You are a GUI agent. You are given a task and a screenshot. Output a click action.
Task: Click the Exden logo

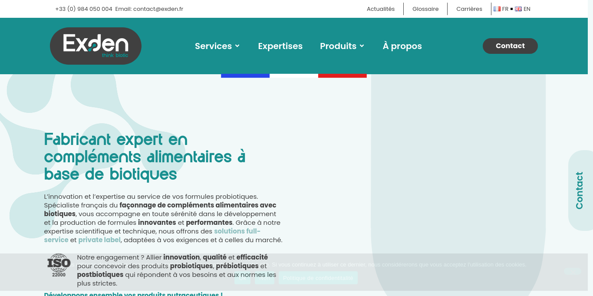[x=96, y=46]
